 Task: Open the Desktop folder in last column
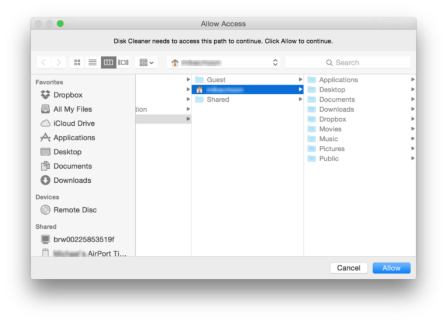tap(360, 90)
